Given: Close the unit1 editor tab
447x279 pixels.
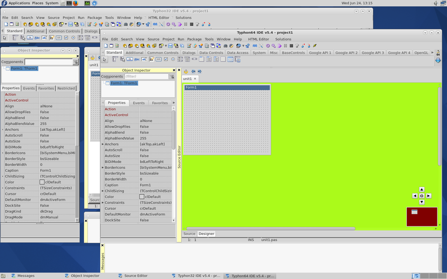Looking at the screenshot, I should point(195,79).
